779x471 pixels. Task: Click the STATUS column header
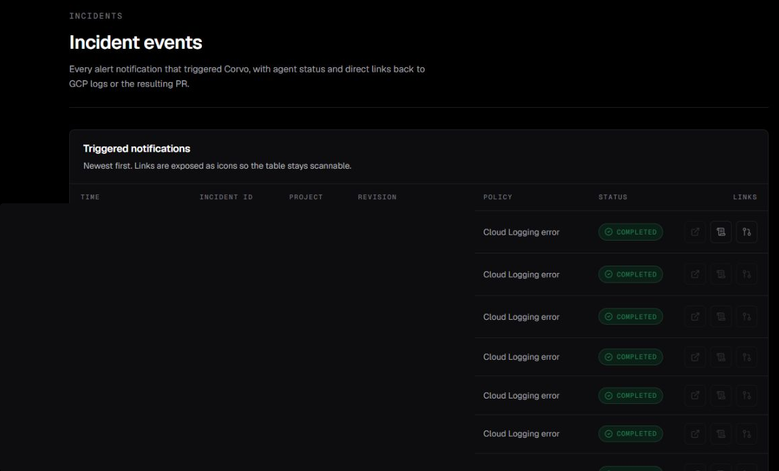tap(612, 197)
